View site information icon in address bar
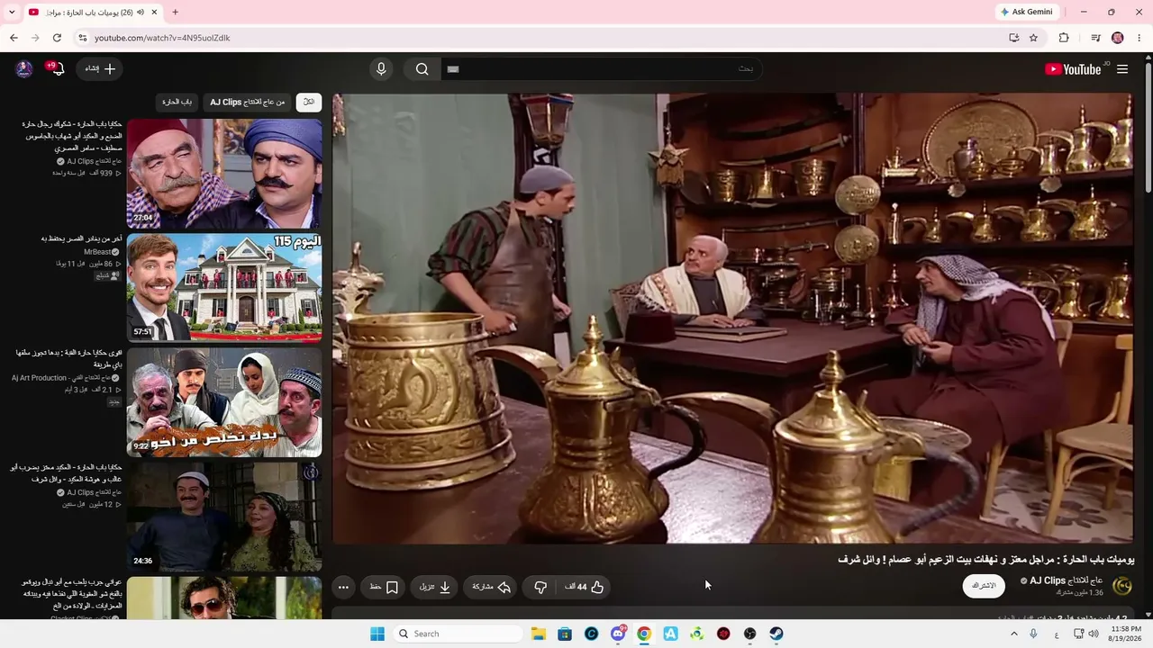The image size is (1153, 648). pyautogui.click(x=82, y=38)
